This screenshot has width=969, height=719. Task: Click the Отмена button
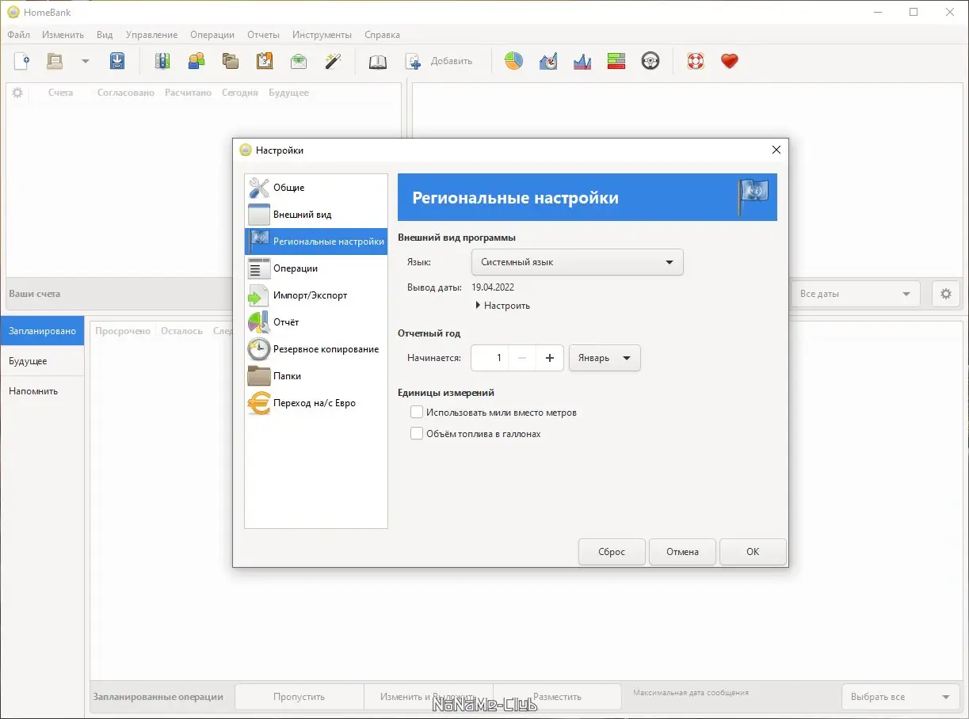682,552
